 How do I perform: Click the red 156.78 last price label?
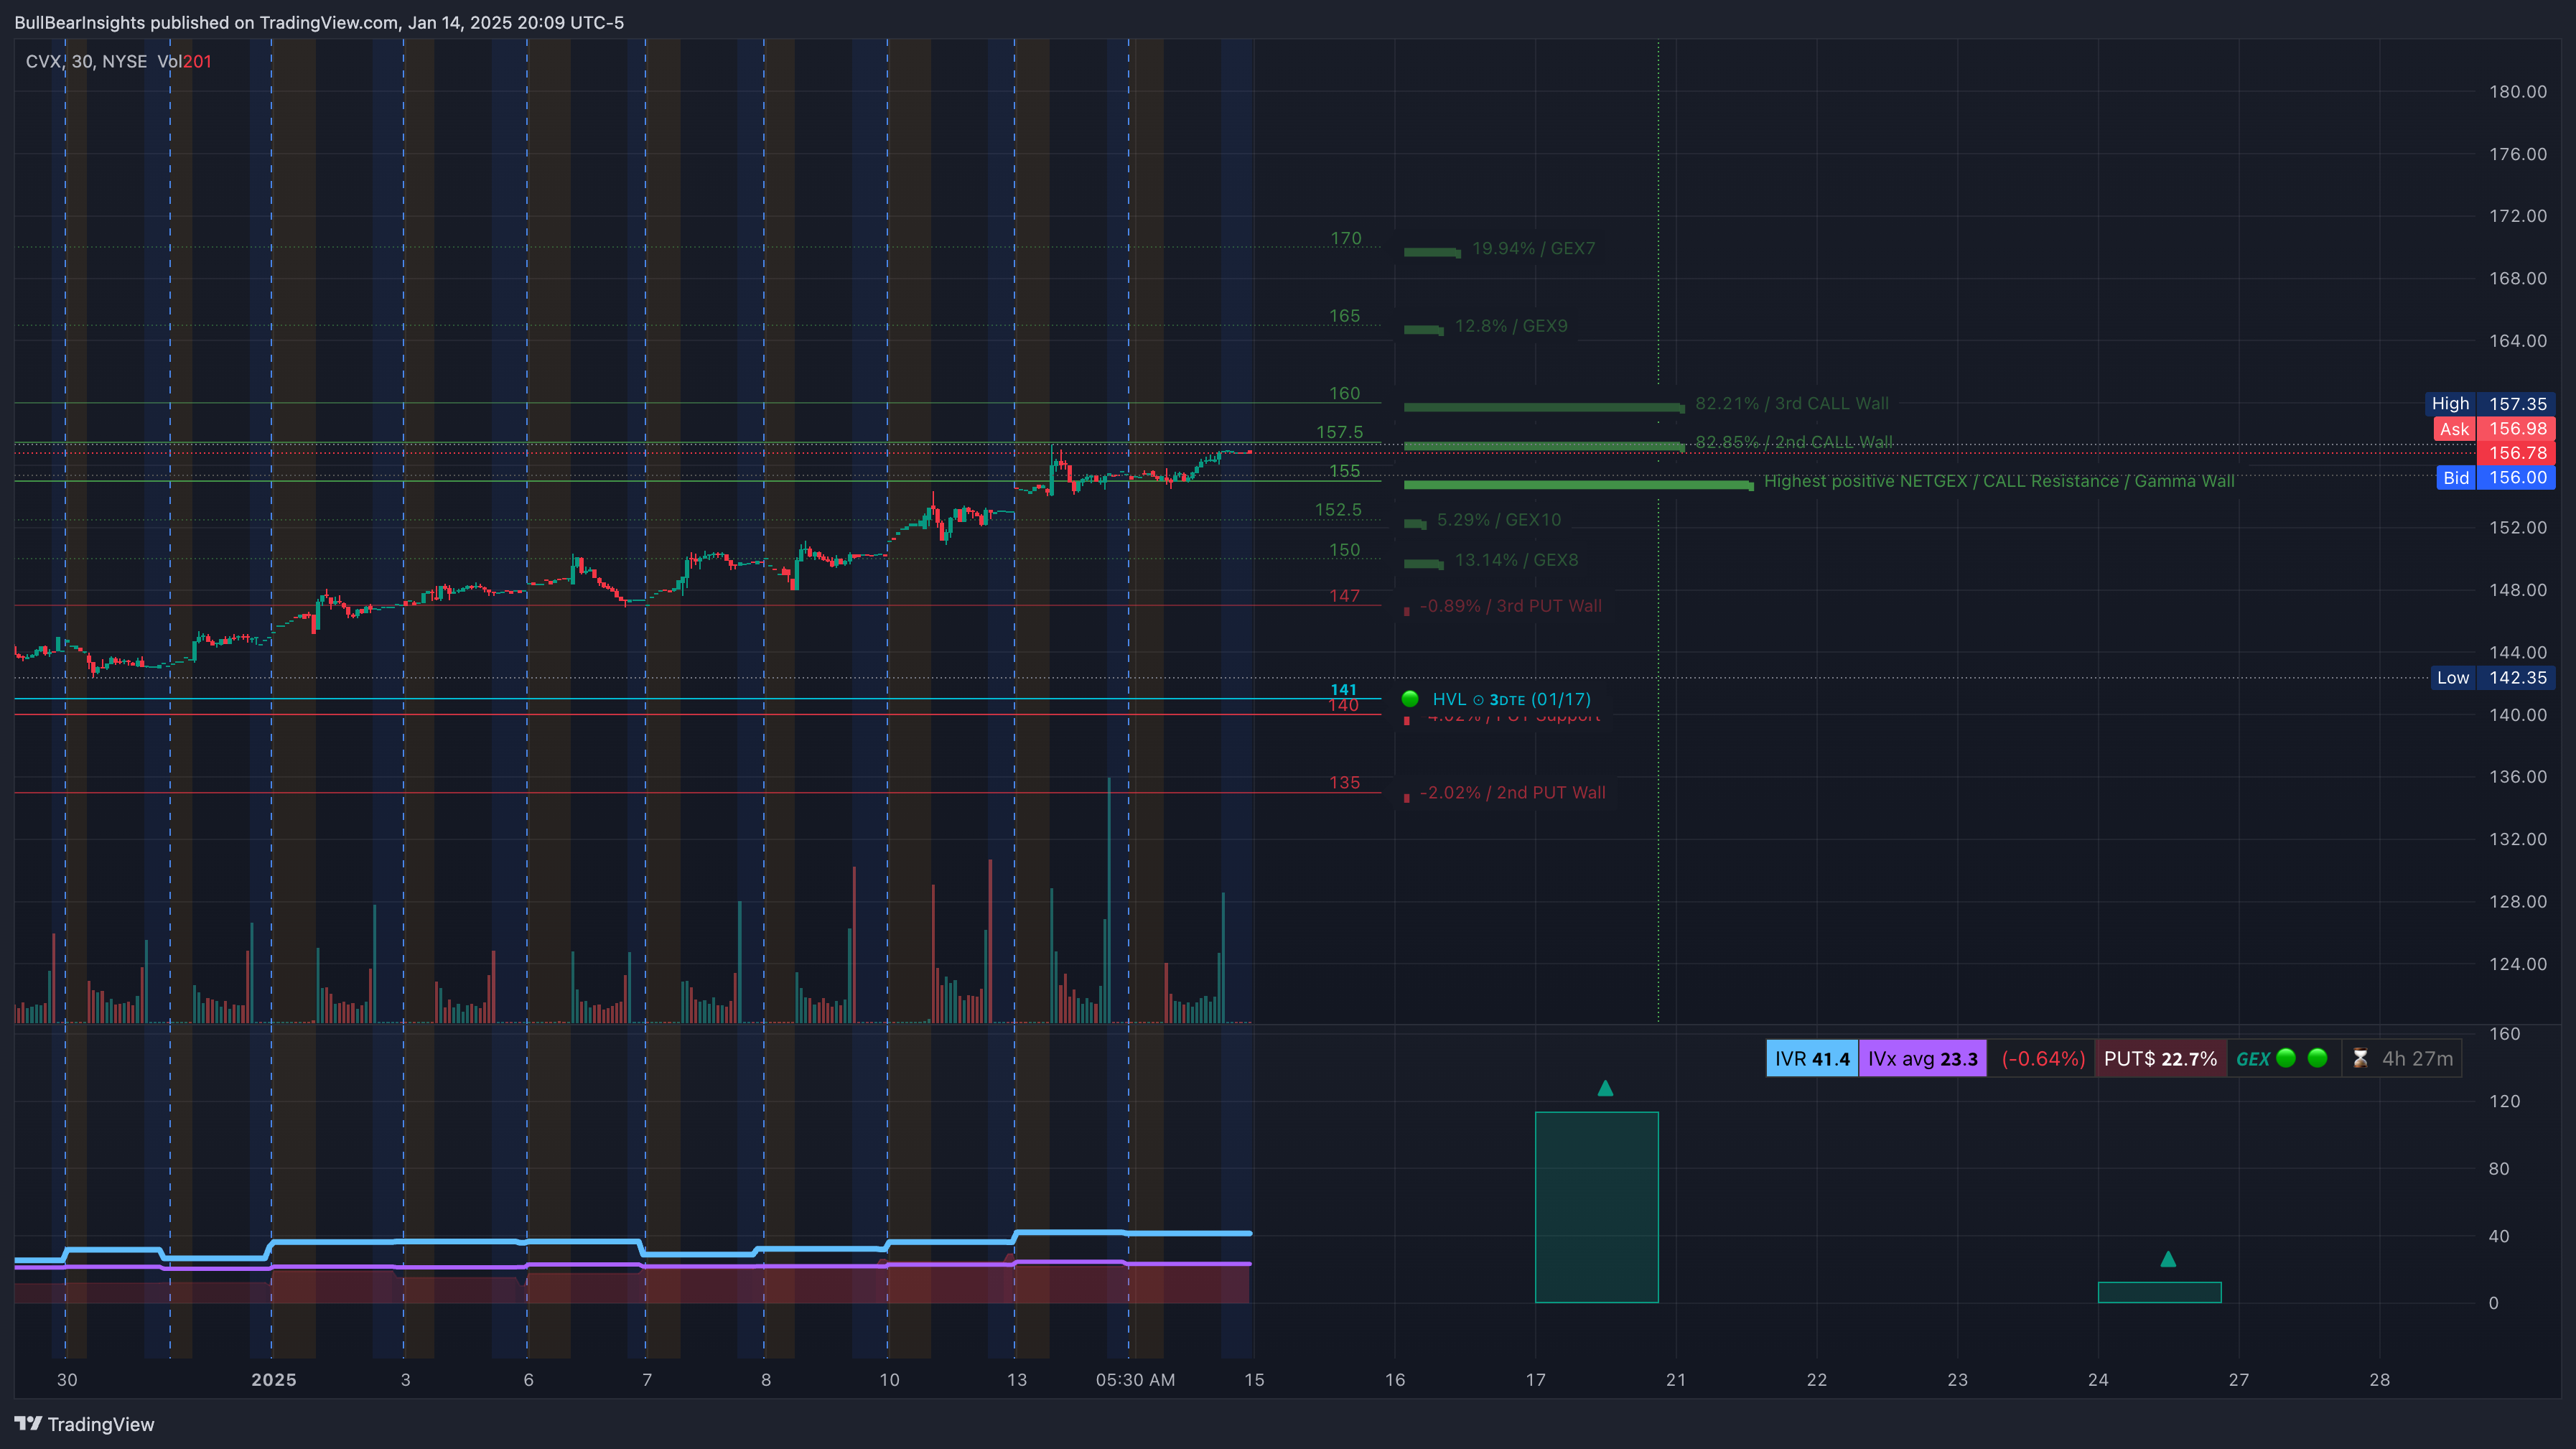pyautogui.click(x=2516, y=453)
